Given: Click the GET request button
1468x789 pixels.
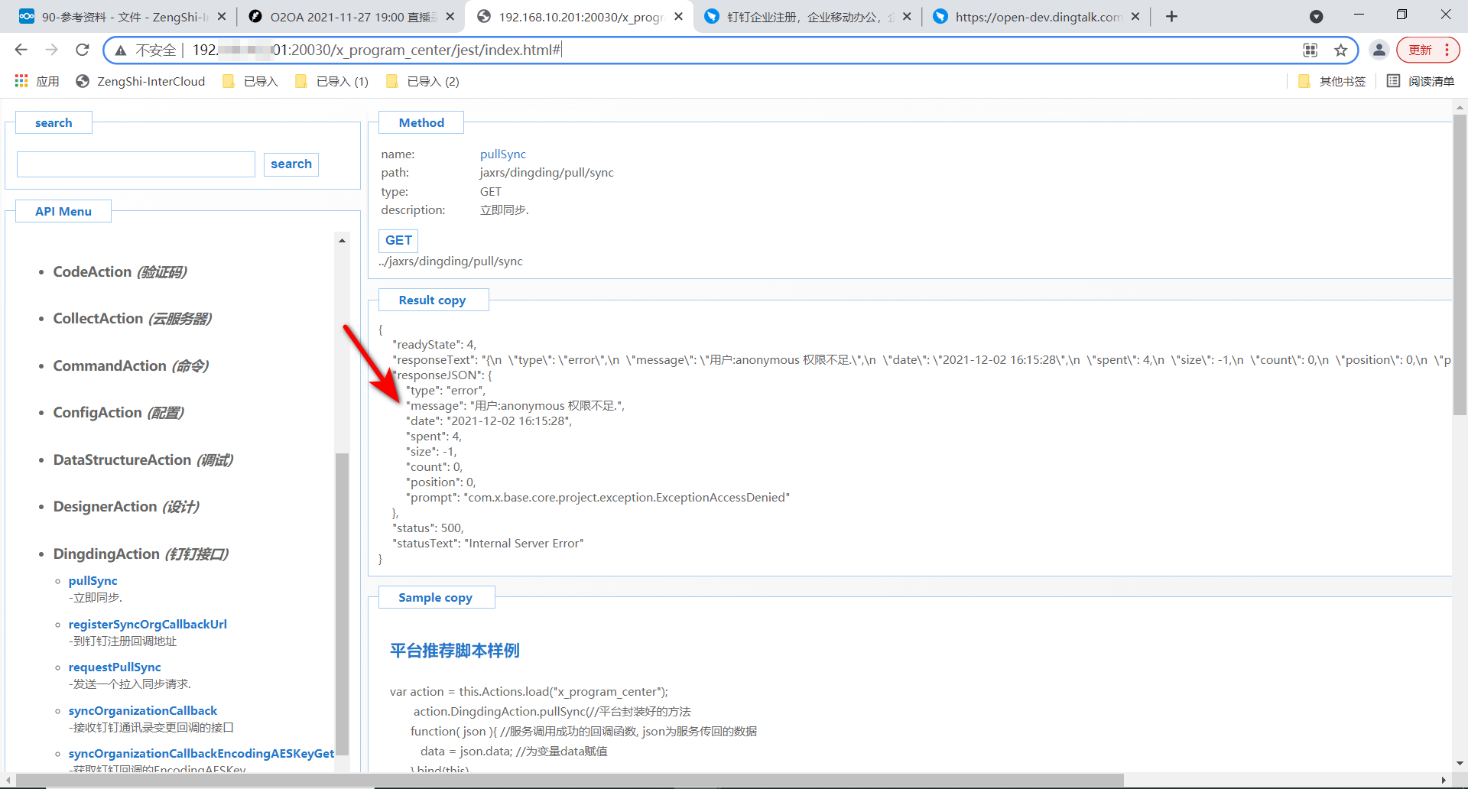Looking at the screenshot, I should click(398, 241).
